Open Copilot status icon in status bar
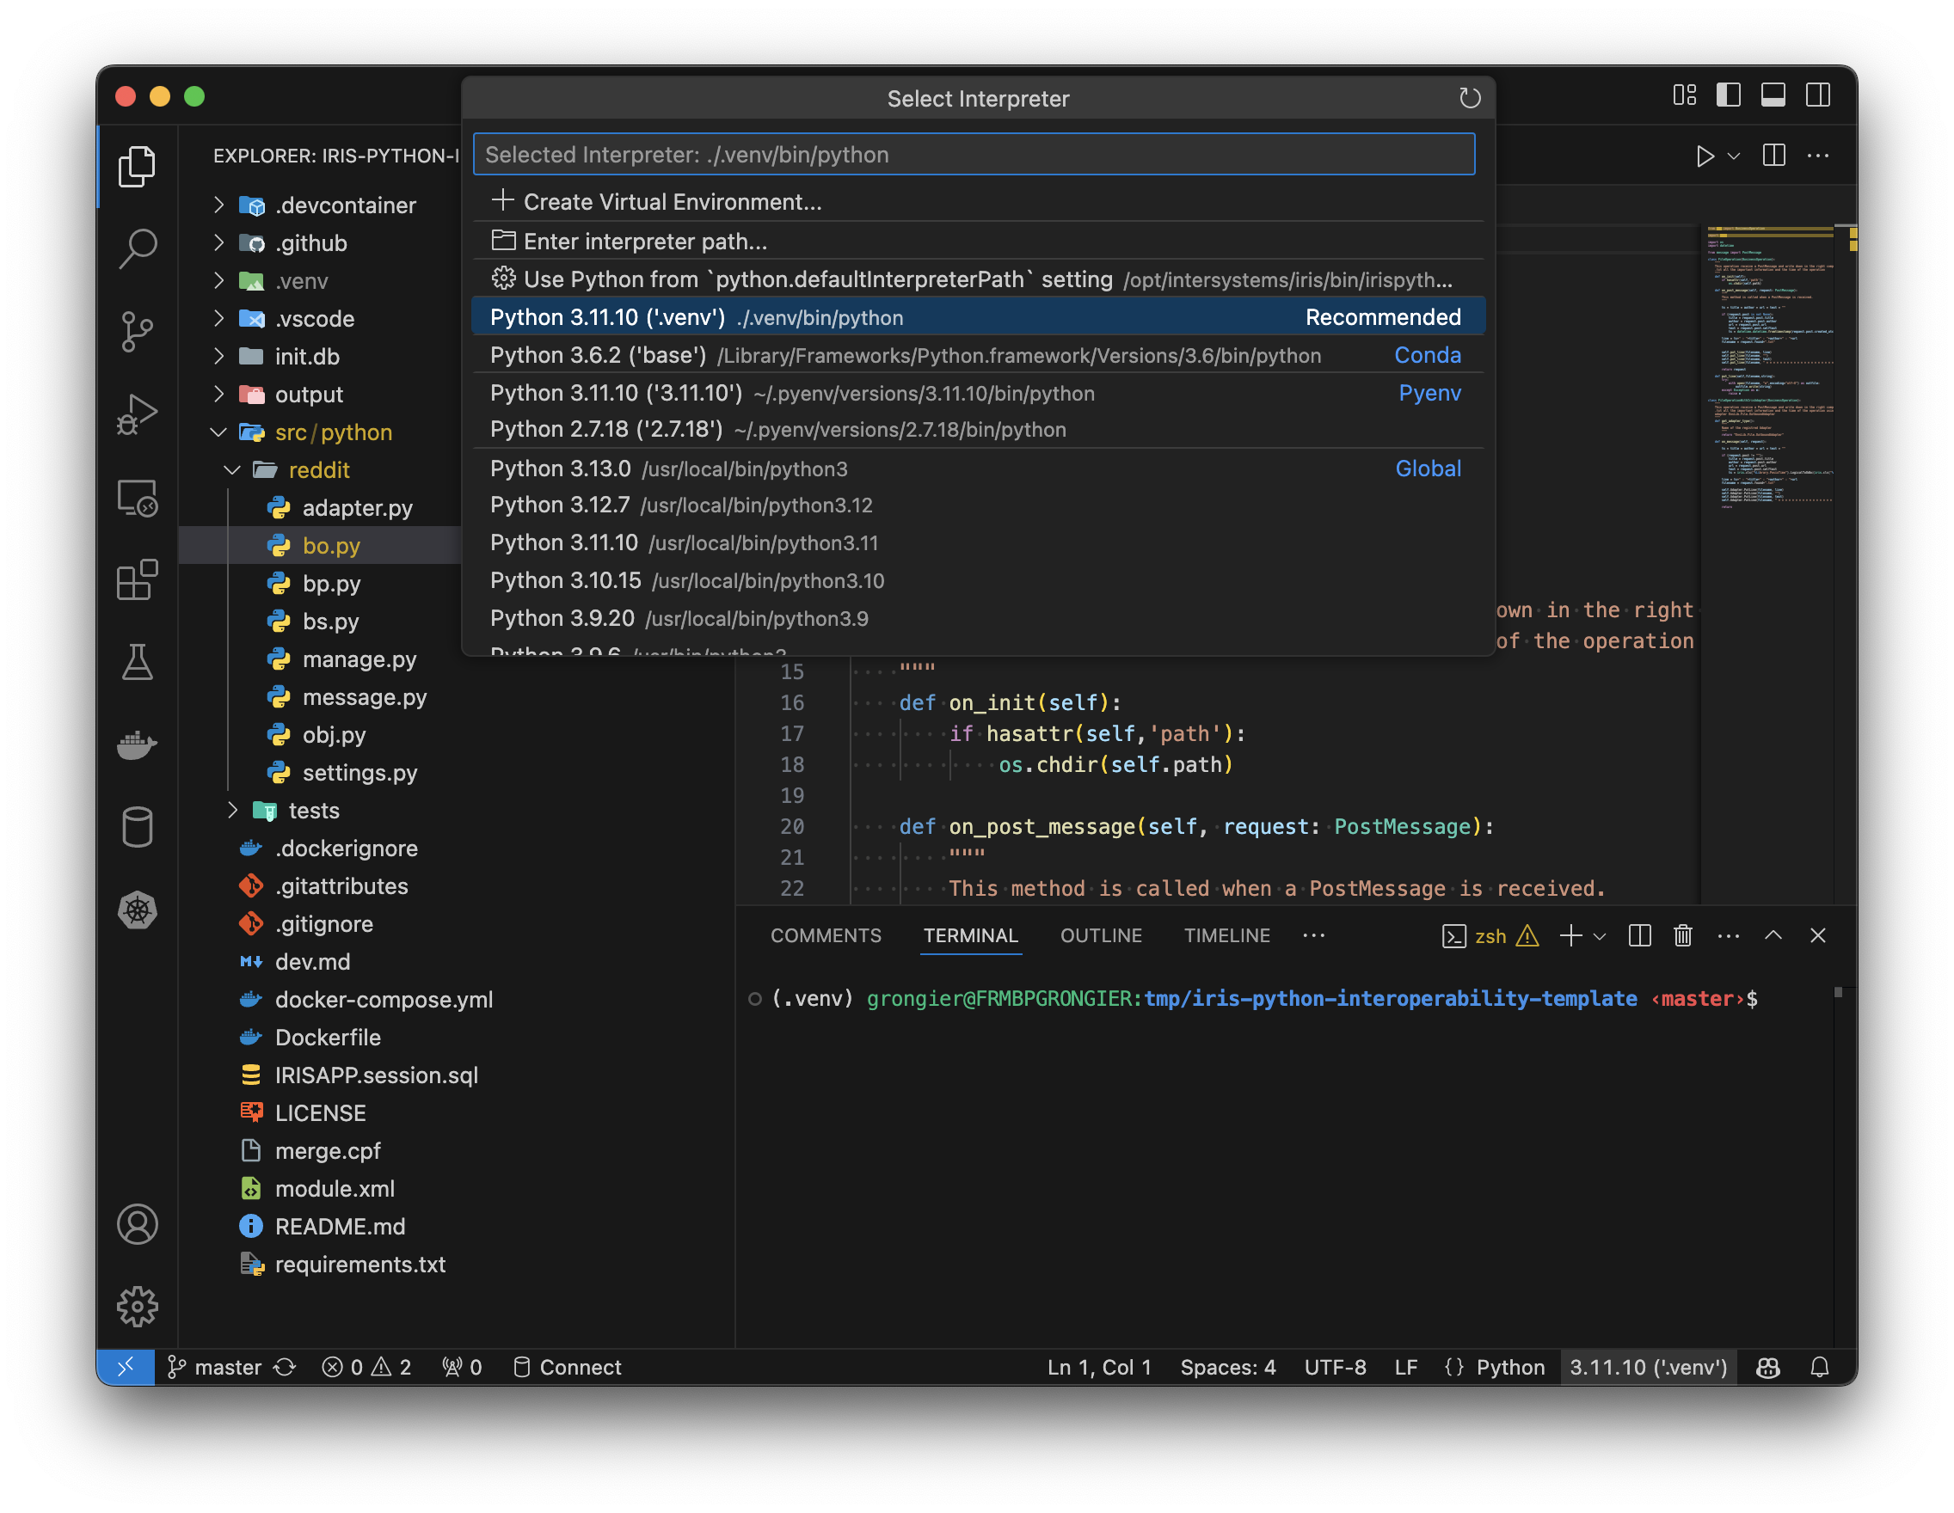Screen dimensions: 1954x1513 tap(1767, 1367)
